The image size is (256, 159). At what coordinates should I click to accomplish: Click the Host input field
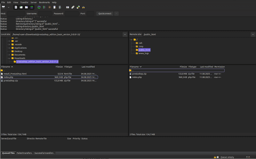16,14
